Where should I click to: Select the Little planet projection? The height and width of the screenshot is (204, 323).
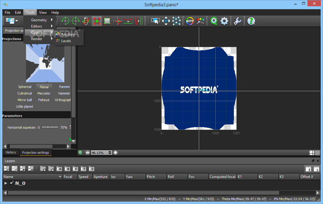25,106
